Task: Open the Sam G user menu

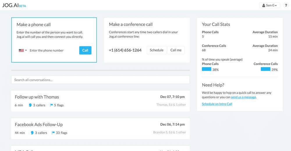Action: click(x=269, y=5)
